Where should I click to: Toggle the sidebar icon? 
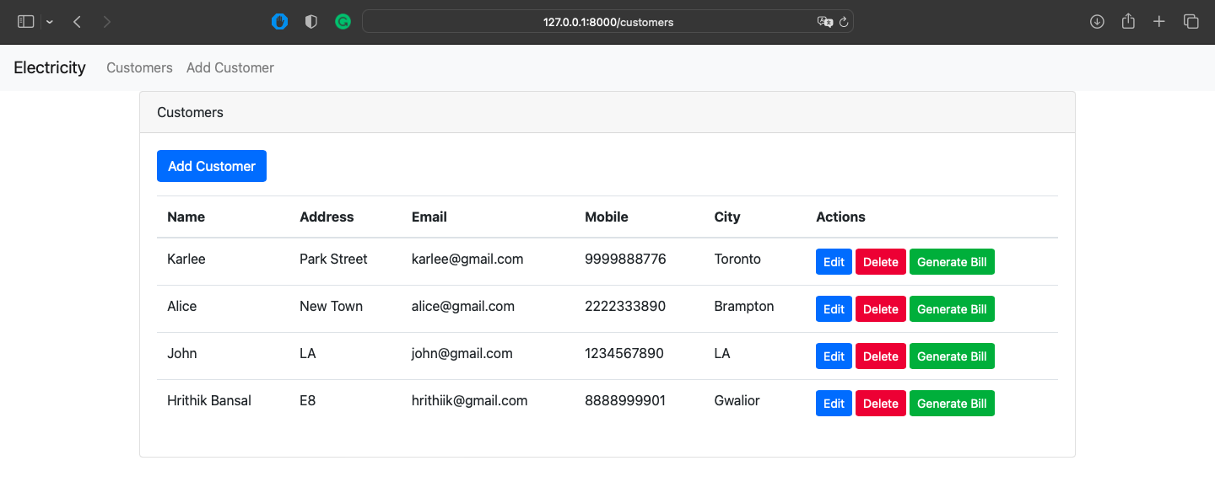24,21
